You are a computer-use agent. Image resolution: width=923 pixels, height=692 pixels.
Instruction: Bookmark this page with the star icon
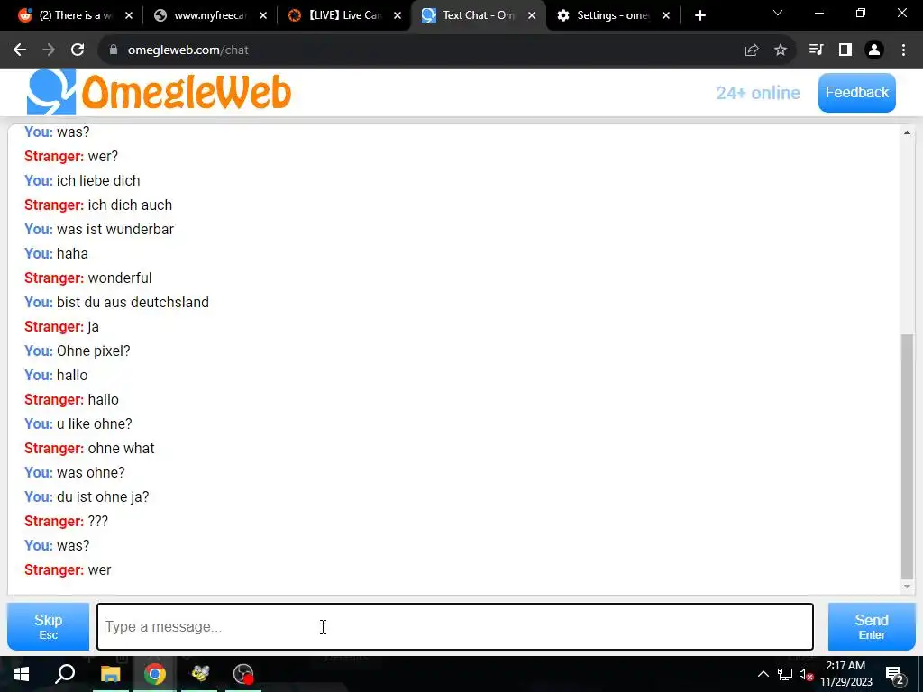click(x=781, y=50)
